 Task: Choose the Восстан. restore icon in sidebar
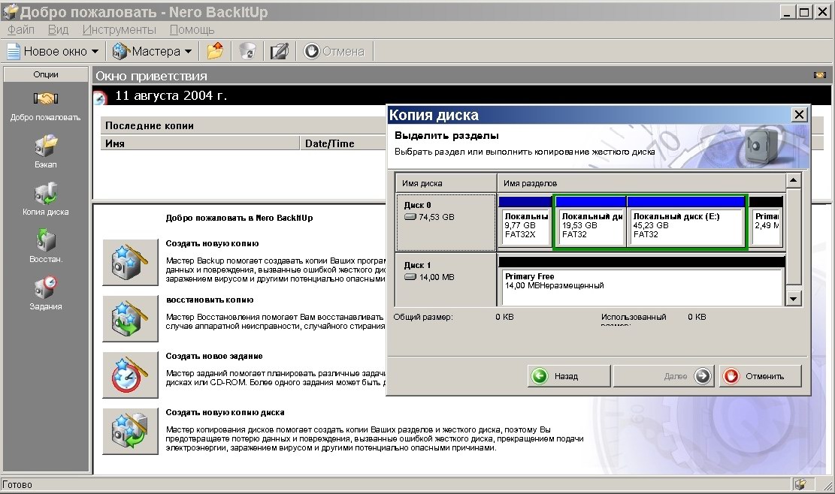46,240
